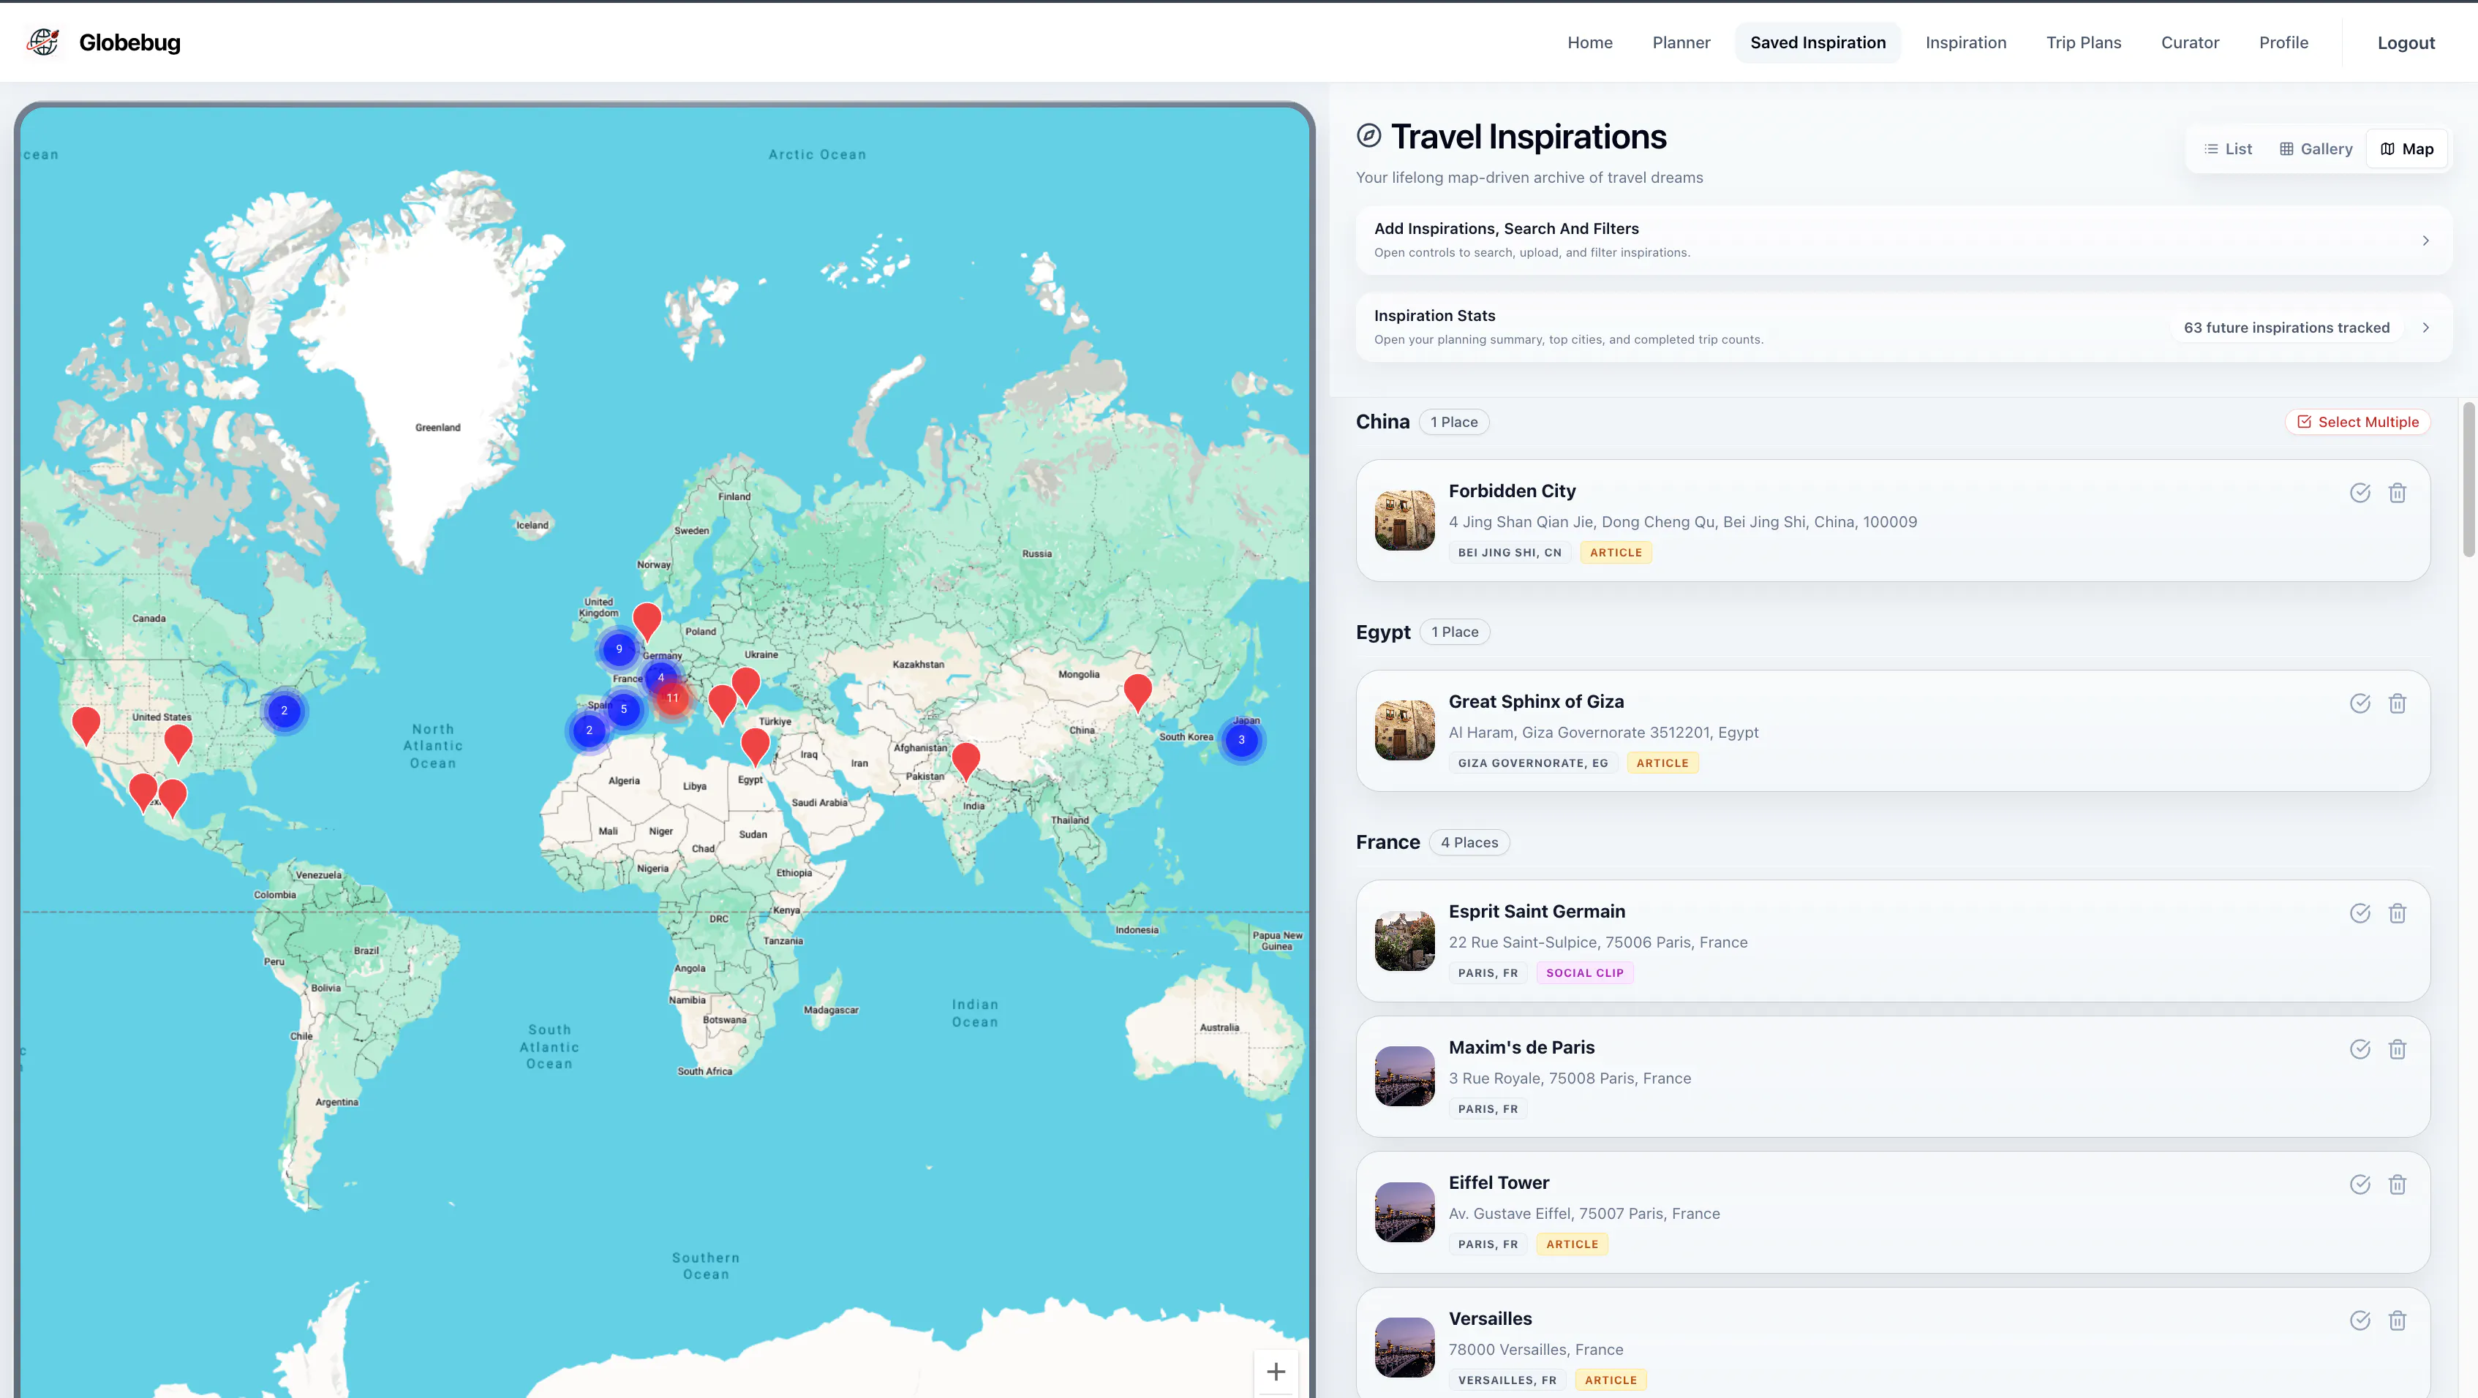2478x1398 pixels.
Task: Mark Forbidden City as visited
Action: (x=2360, y=494)
